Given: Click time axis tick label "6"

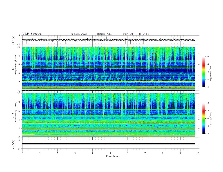Looking at the screenshot, I should click(128, 153).
